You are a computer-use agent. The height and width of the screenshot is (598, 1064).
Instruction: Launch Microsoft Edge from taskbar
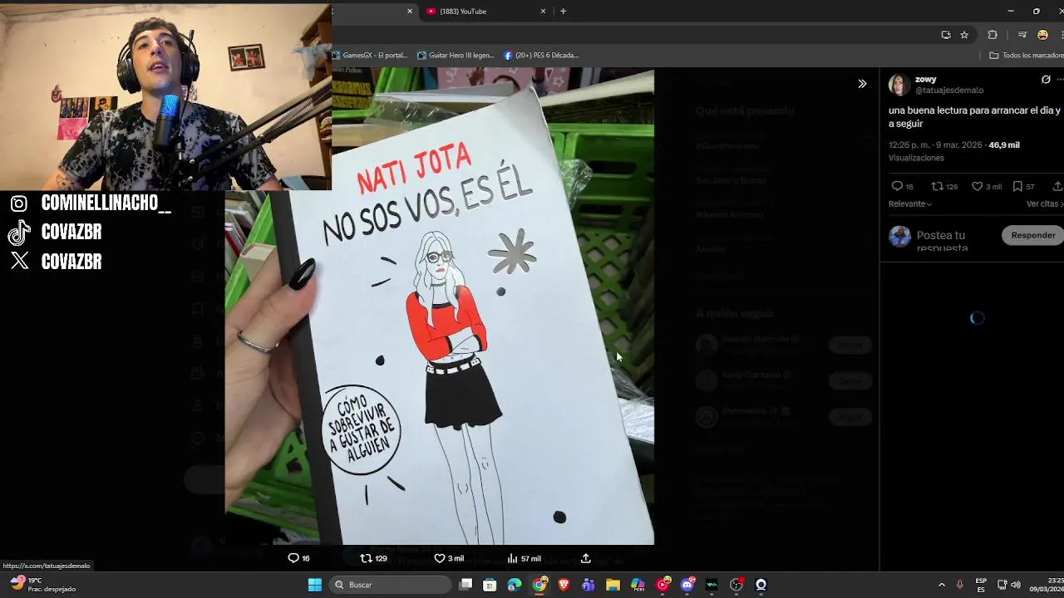[515, 585]
